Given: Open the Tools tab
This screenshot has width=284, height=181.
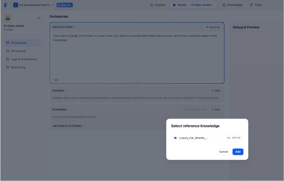Looking at the screenshot, I should [256, 5].
